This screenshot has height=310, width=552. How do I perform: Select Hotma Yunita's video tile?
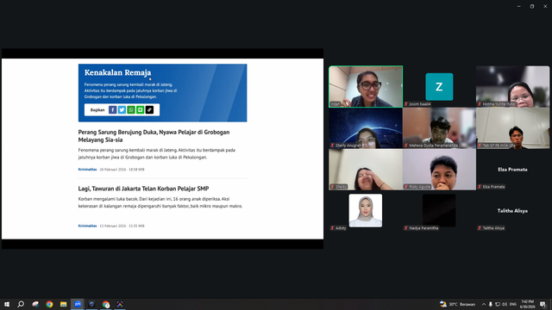click(512, 86)
